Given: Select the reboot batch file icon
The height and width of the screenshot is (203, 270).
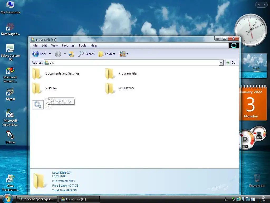Looking at the screenshot, I should click(38, 104).
